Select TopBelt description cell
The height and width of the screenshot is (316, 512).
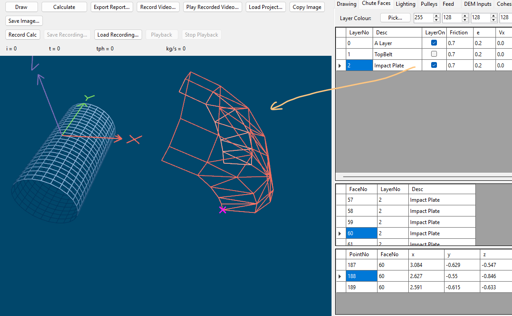tap(397, 54)
